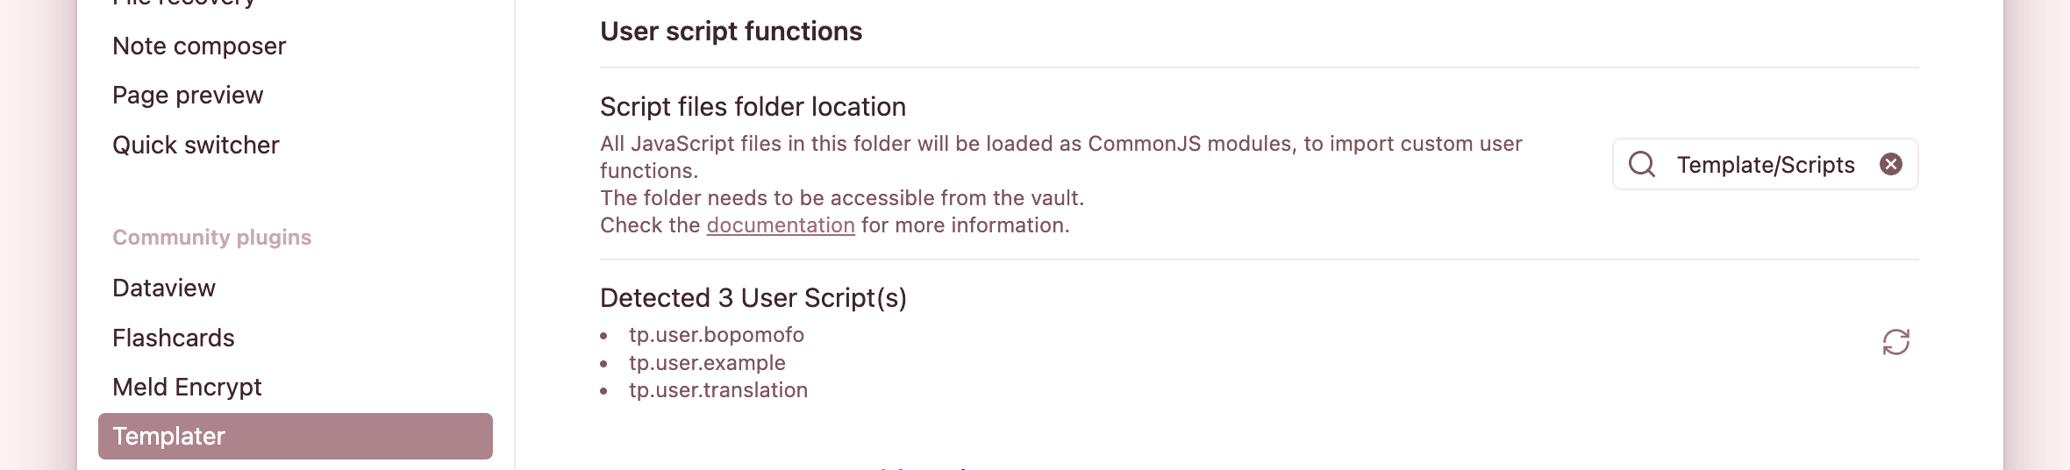Open File recovery settings
The image size is (2070, 470).
point(183,3)
